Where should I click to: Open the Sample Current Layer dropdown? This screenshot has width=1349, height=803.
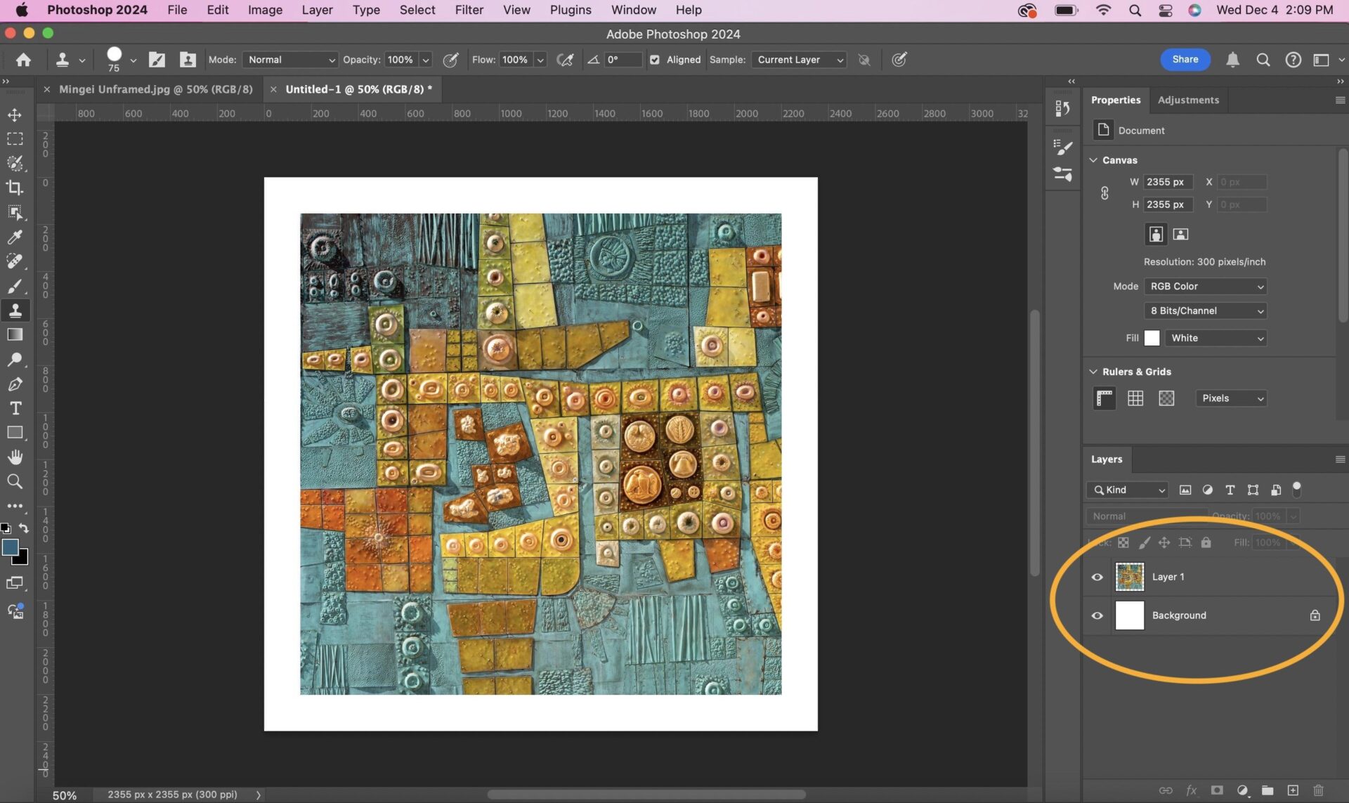pyautogui.click(x=799, y=60)
